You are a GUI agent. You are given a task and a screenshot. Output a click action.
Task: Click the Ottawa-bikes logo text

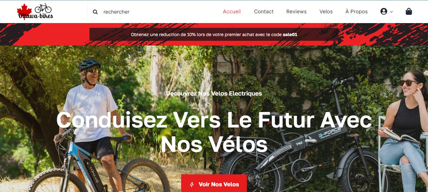[36, 16]
